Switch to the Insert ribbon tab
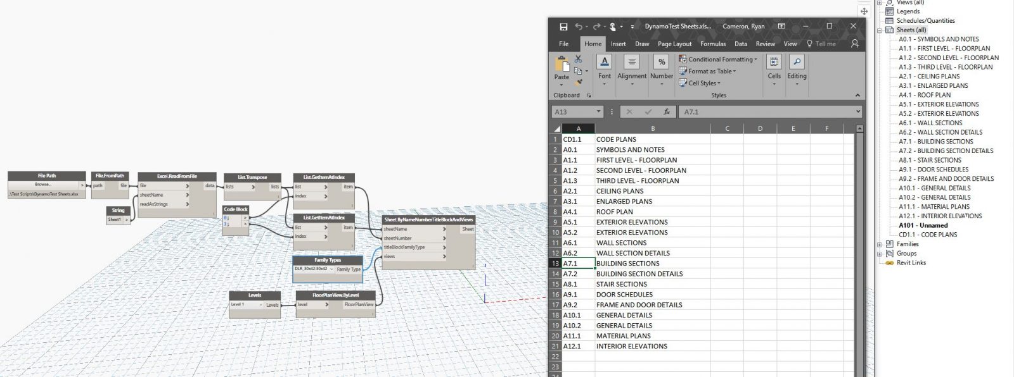Viewport: 1014px width, 377px height. pos(618,44)
